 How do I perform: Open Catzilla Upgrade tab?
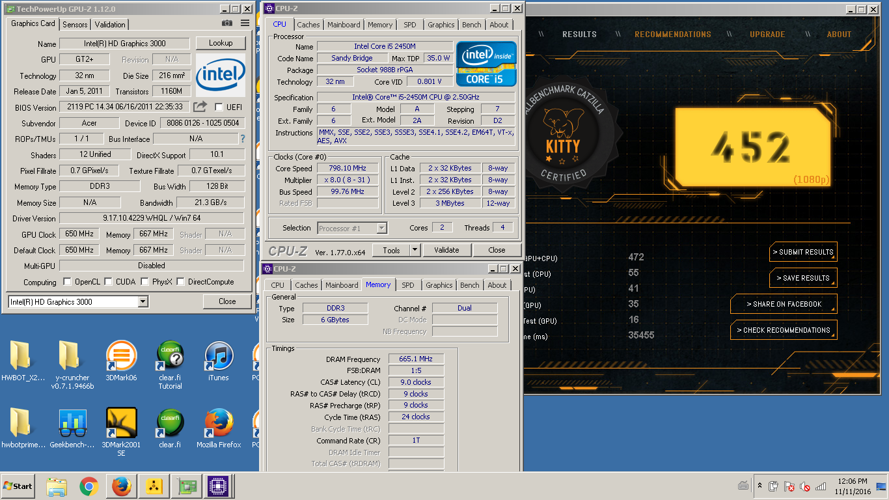[767, 35]
